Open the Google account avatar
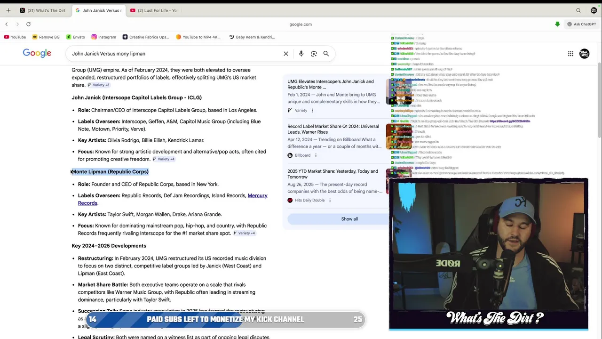 click(x=584, y=54)
